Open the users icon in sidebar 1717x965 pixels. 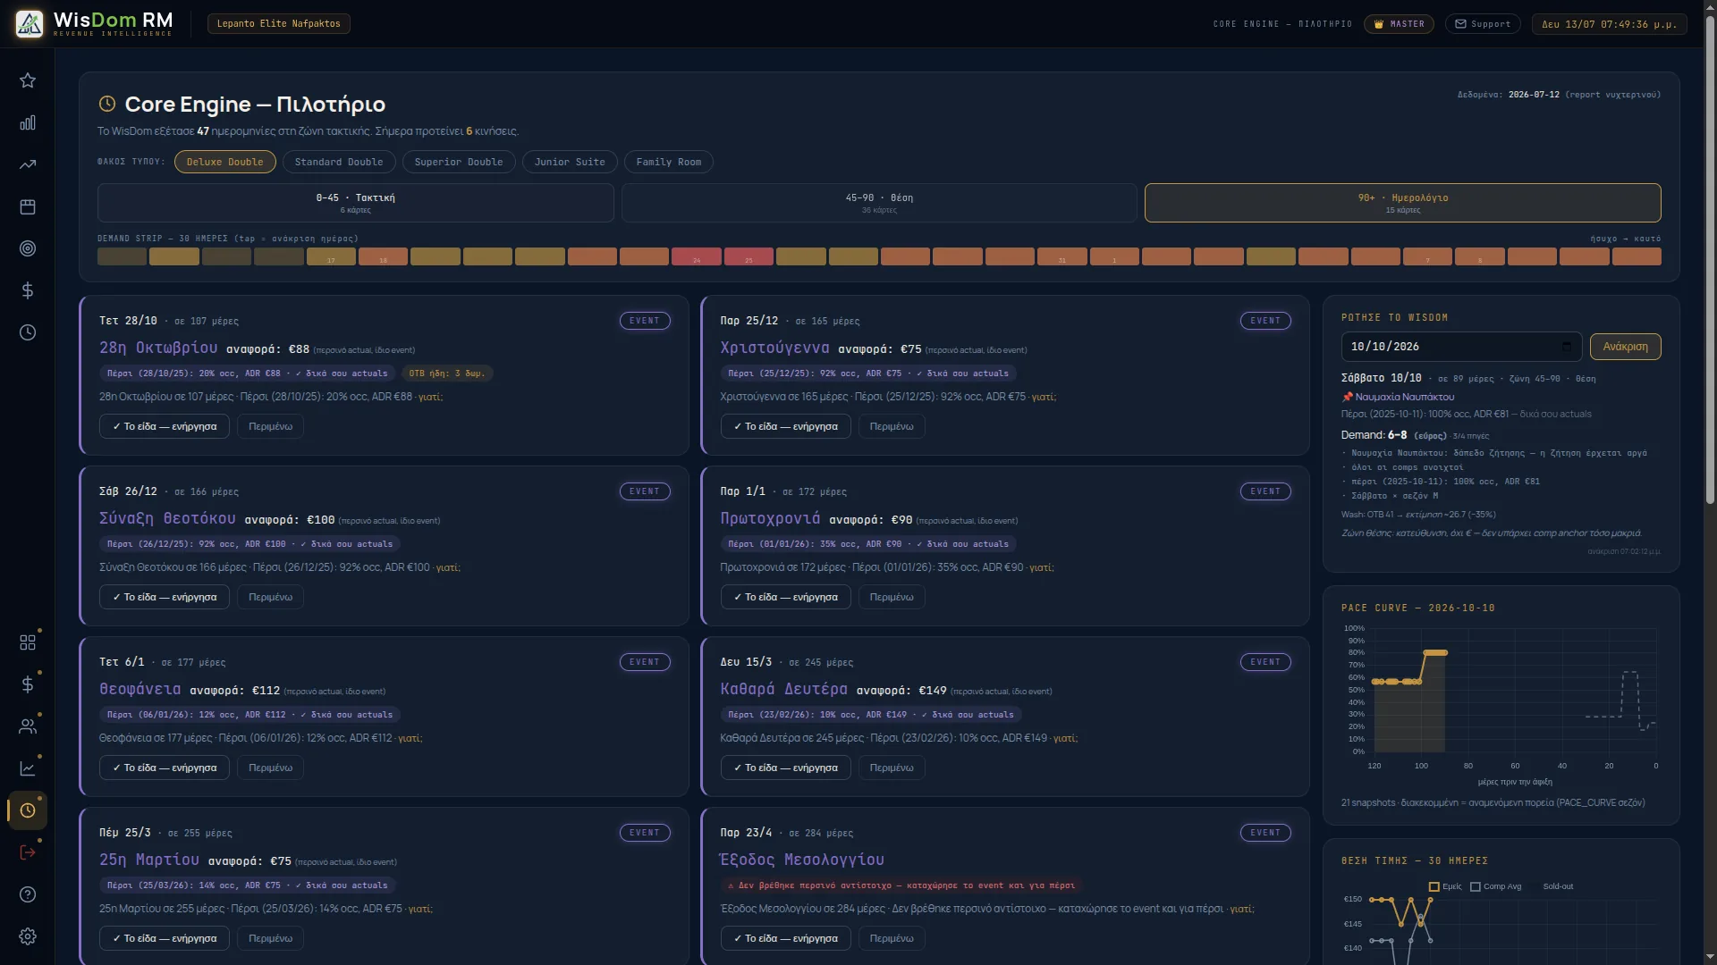[x=28, y=726]
